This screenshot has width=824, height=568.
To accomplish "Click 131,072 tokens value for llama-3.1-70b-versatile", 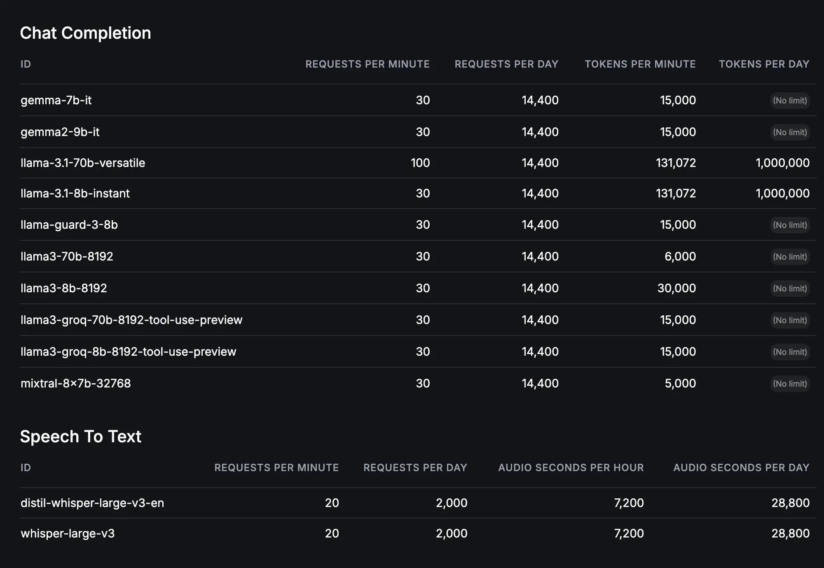I will pyautogui.click(x=676, y=163).
